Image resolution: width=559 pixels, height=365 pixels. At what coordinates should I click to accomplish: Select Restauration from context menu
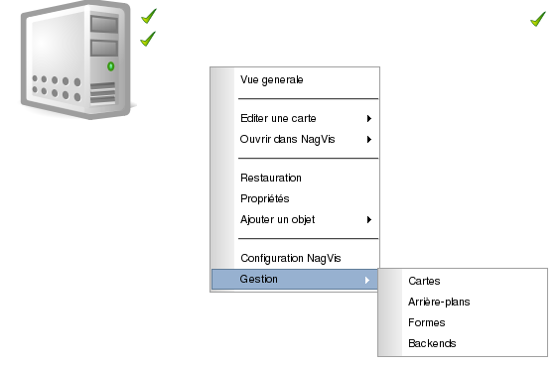click(271, 178)
